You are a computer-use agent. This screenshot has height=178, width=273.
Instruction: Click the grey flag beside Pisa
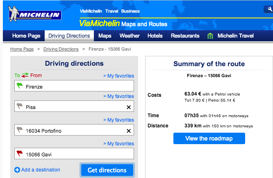(x=20, y=106)
